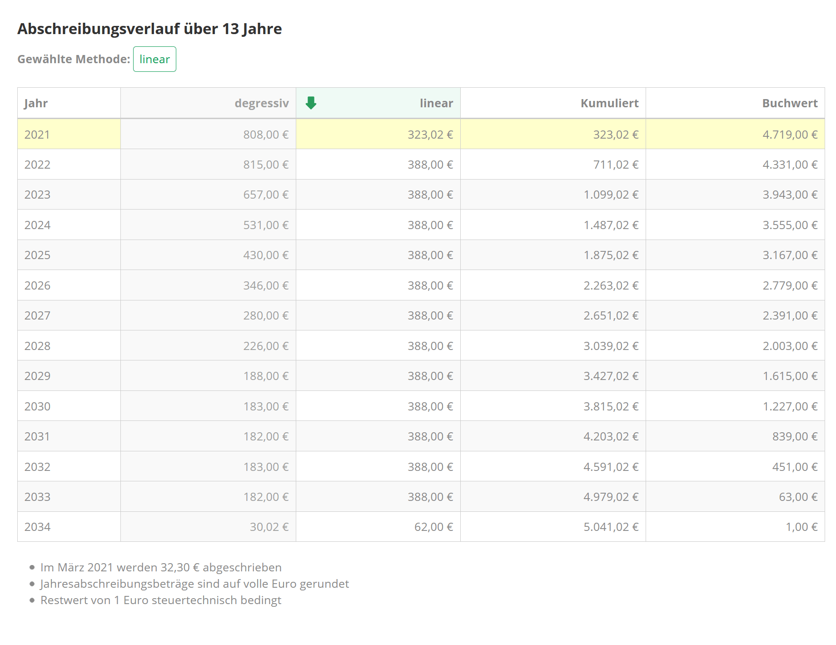Select the 'linear' column header
Image resolution: width=836 pixels, height=645 pixels.
tap(436, 103)
